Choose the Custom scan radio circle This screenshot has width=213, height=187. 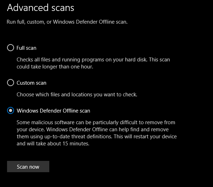(x=11, y=83)
